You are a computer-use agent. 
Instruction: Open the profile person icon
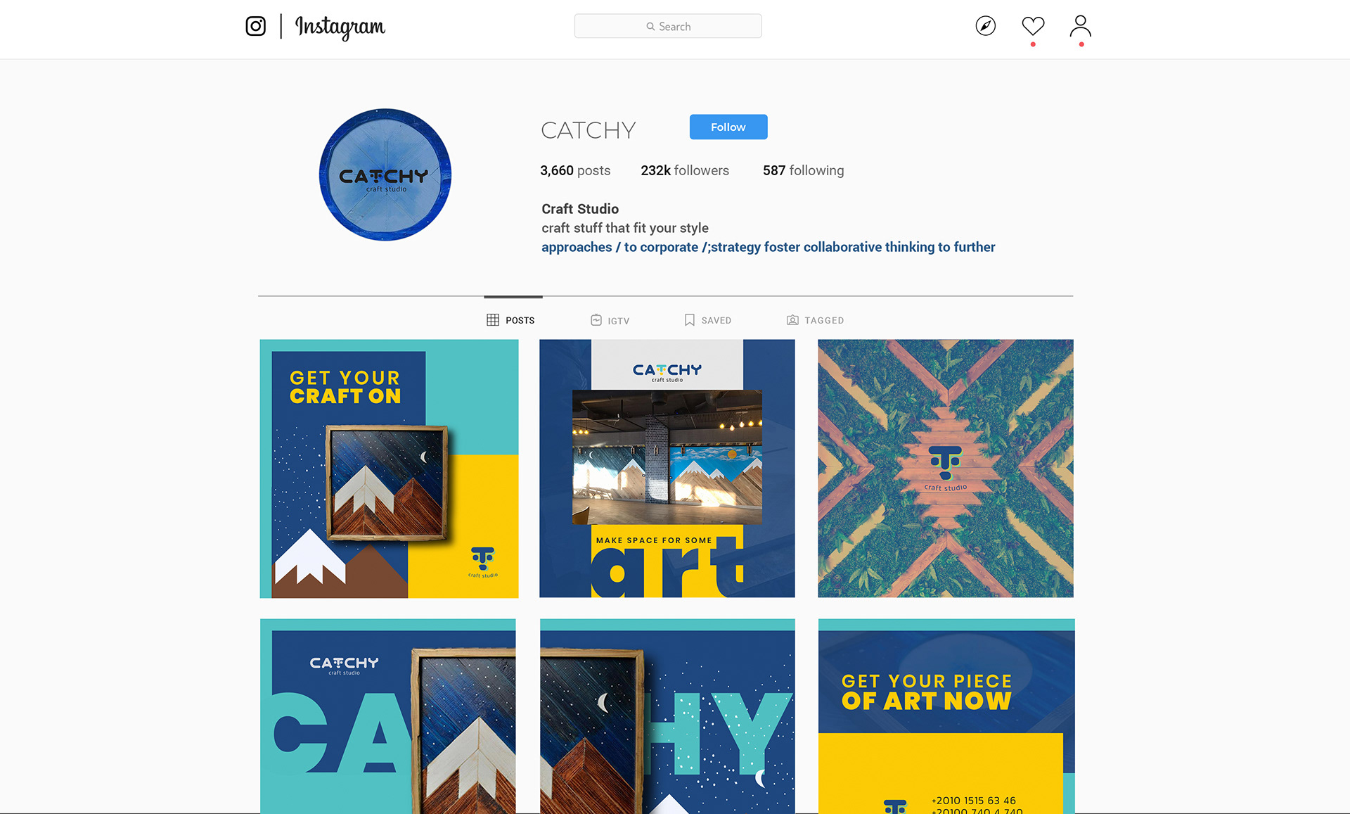click(x=1080, y=26)
